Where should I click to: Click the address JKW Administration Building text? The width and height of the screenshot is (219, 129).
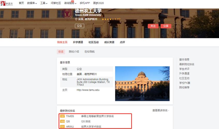click(93, 82)
